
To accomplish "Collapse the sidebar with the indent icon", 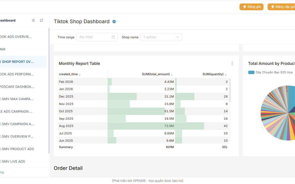I will tap(33, 20).
